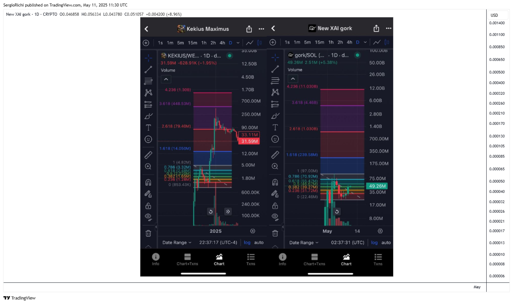Viewport: 513px width, 304px height.
Task: Select trend line tool in Kekius chart
Action: 148,69
